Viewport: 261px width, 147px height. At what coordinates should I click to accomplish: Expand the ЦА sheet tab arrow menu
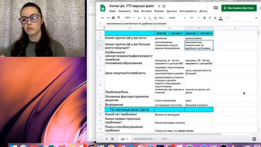pos(127,139)
